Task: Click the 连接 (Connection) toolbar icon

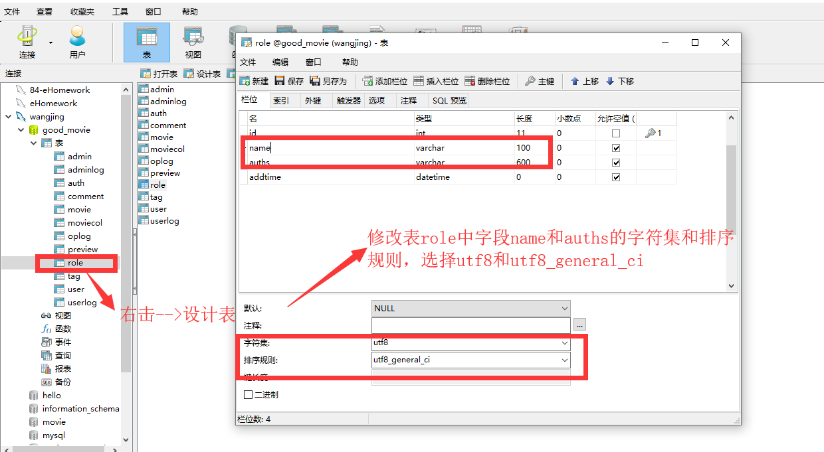Action: pyautogui.click(x=27, y=42)
